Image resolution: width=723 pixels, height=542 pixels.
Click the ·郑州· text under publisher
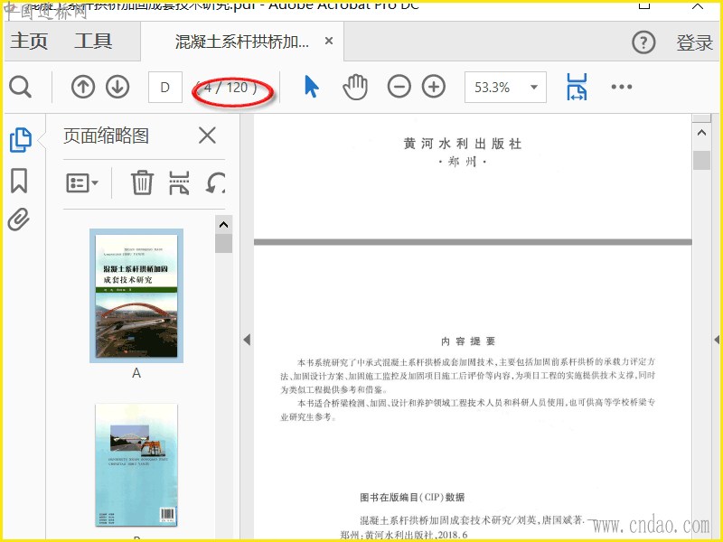tap(462, 162)
